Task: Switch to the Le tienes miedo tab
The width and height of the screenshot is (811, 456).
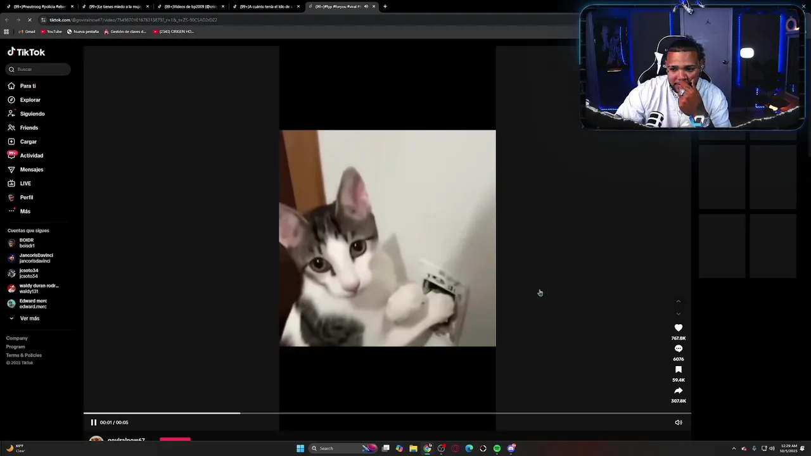Action: pos(115,6)
